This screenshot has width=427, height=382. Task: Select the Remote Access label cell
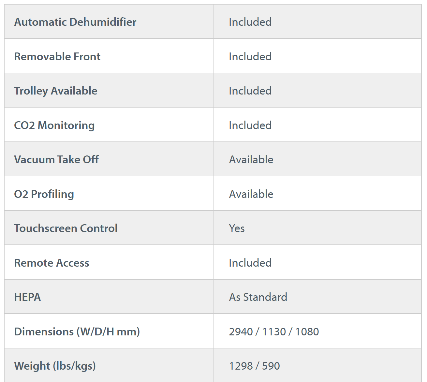52,263
